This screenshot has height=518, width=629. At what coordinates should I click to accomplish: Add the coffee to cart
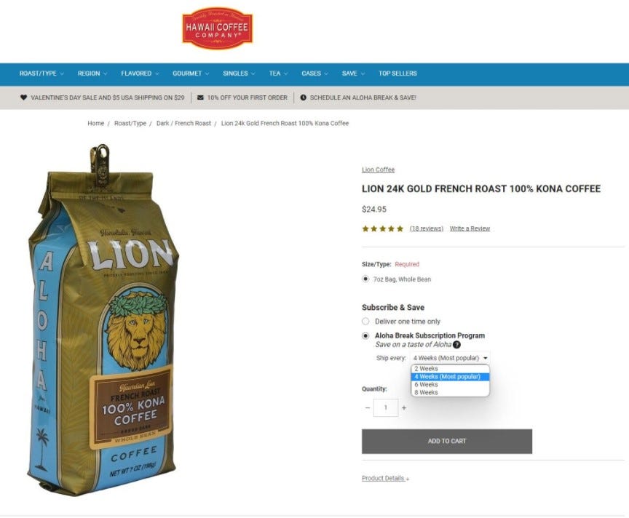tap(447, 441)
